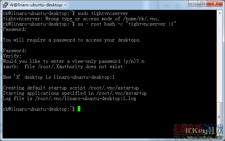Click the green terminal cursor block
The width and height of the screenshot is (225, 141).
pos(79,109)
